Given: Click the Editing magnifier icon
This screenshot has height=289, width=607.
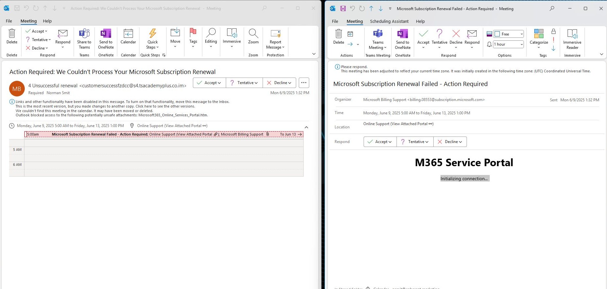Looking at the screenshot, I should (211, 33).
